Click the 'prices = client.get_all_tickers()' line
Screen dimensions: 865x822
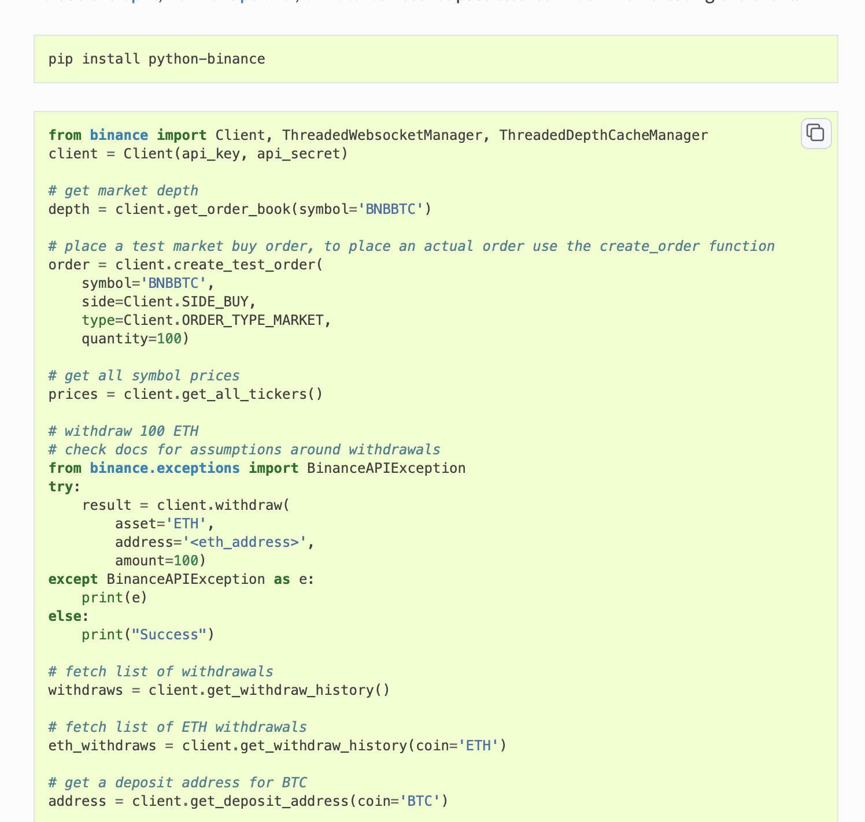[x=186, y=394]
